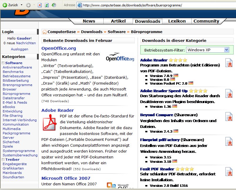Screen dimensions: 236x190
Task: Click the refresh page icon
Action: point(47,5)
